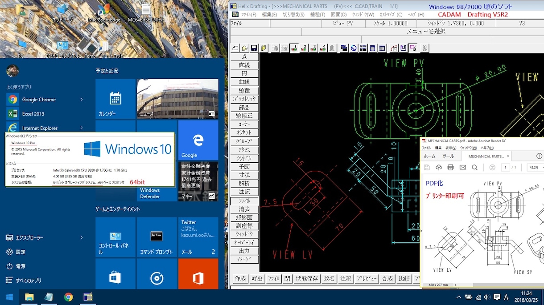The width and height of the screenshot is (544, 305).
Task: Click the blue circle-slash icon in Helix toolbar
Action: (353, 48)
